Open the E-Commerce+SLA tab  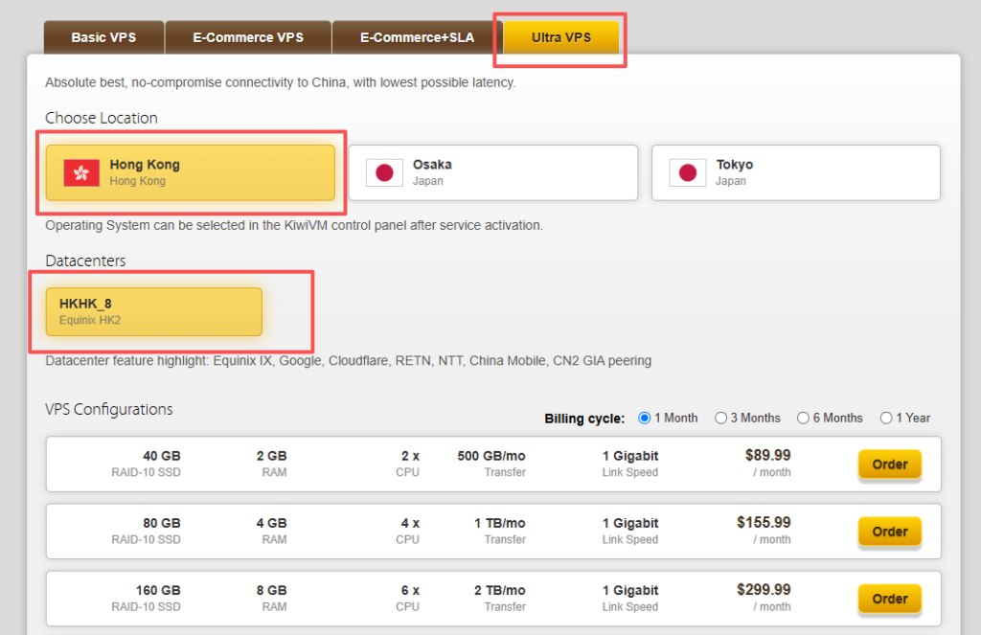tap(416, 38)
